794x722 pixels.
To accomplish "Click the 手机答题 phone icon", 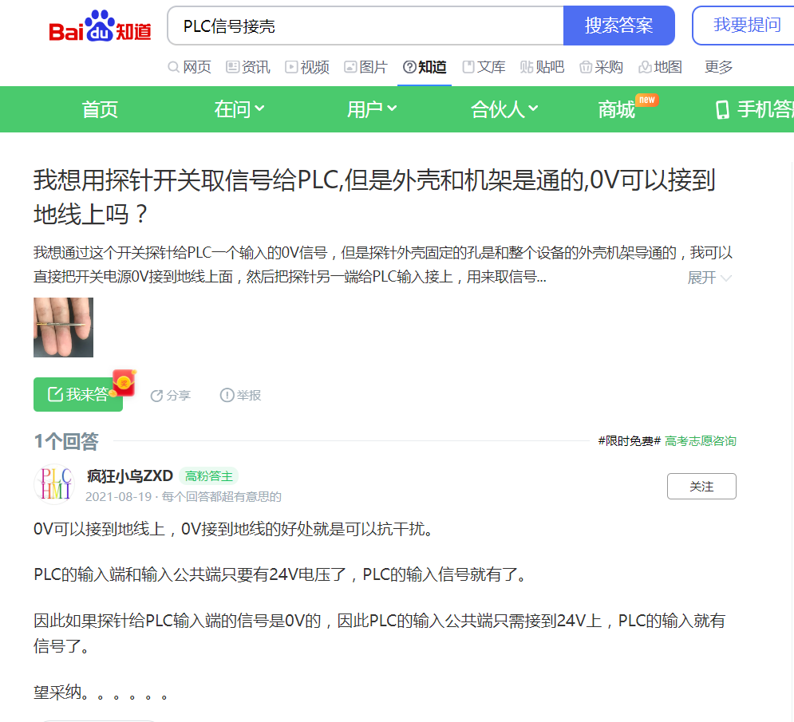I will 722,109.
